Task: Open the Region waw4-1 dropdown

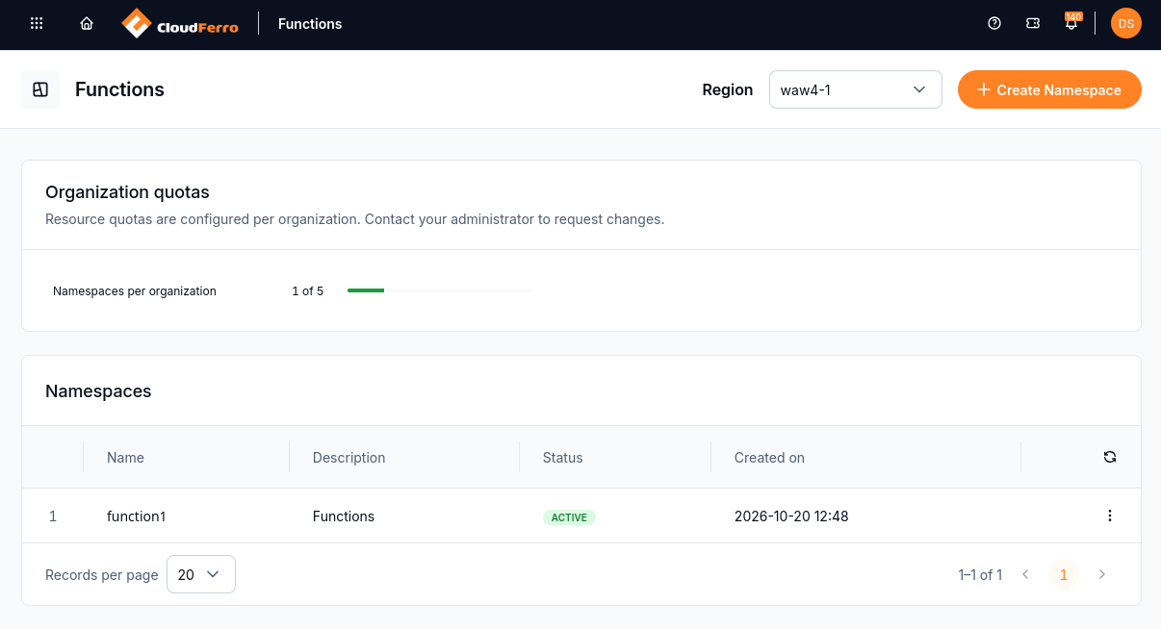Action: click(855, 89)
